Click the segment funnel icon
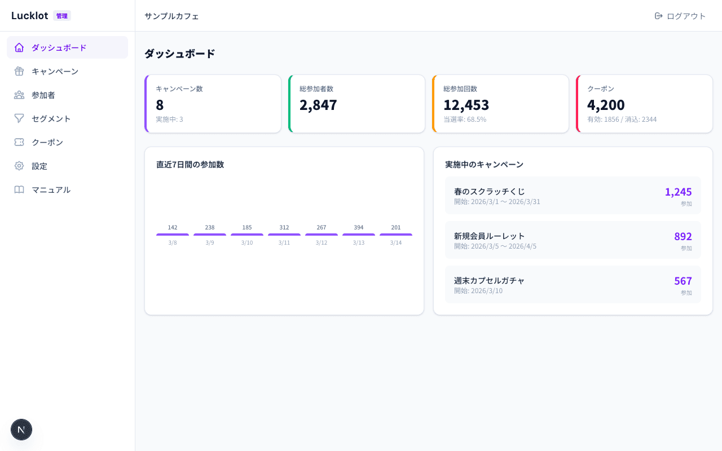 pos(19,118)
